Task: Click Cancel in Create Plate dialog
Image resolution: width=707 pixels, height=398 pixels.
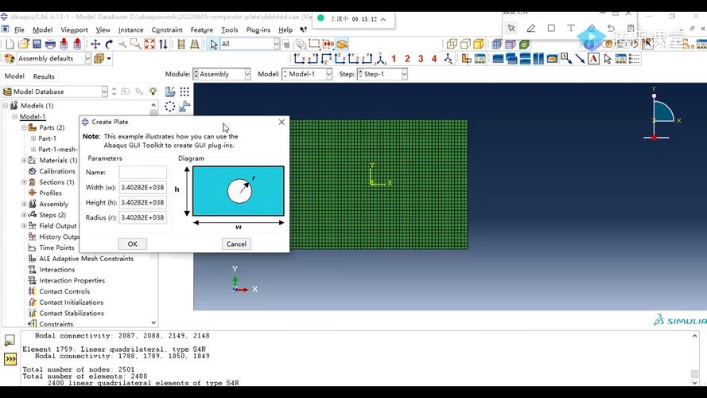Action: 236,244
